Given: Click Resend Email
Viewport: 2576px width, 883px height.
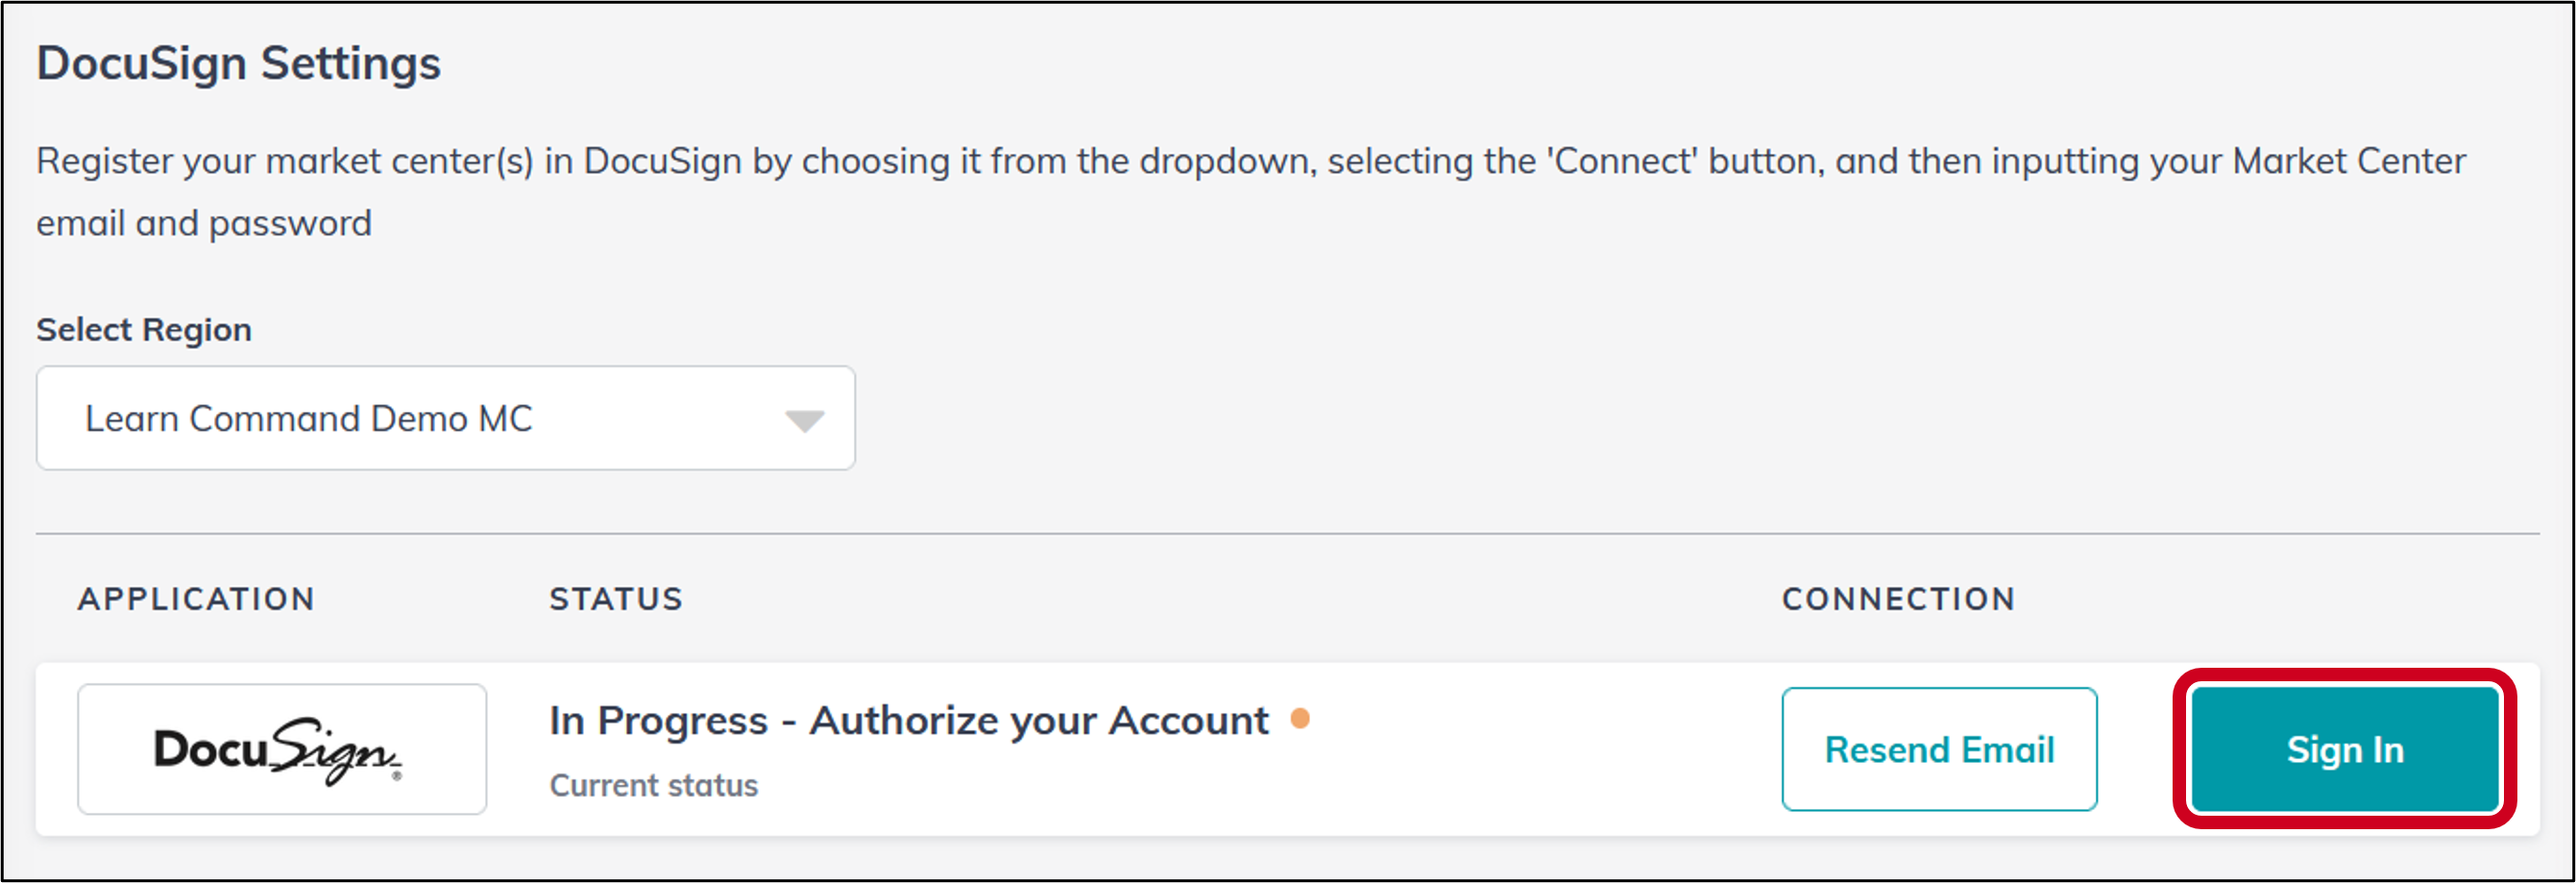Looking at the screenshot, I should (1939, 749).
